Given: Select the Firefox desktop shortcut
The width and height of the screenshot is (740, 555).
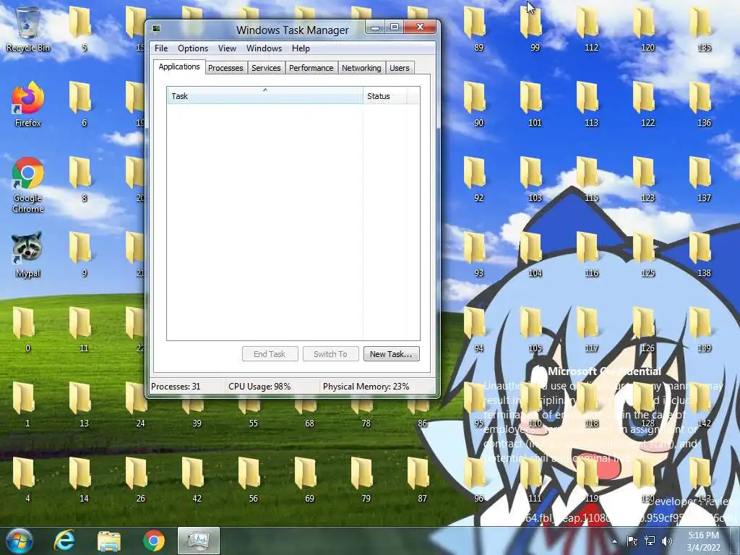Looking at the screenshot, I should pyautogui.click(x=28, y=104).
